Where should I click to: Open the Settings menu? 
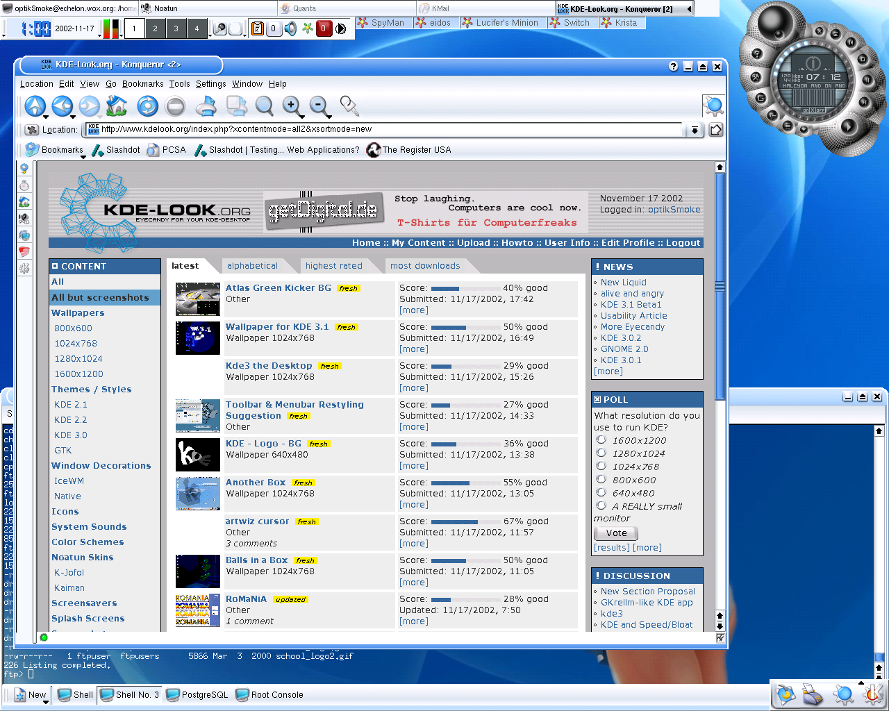tap(211, 84)
